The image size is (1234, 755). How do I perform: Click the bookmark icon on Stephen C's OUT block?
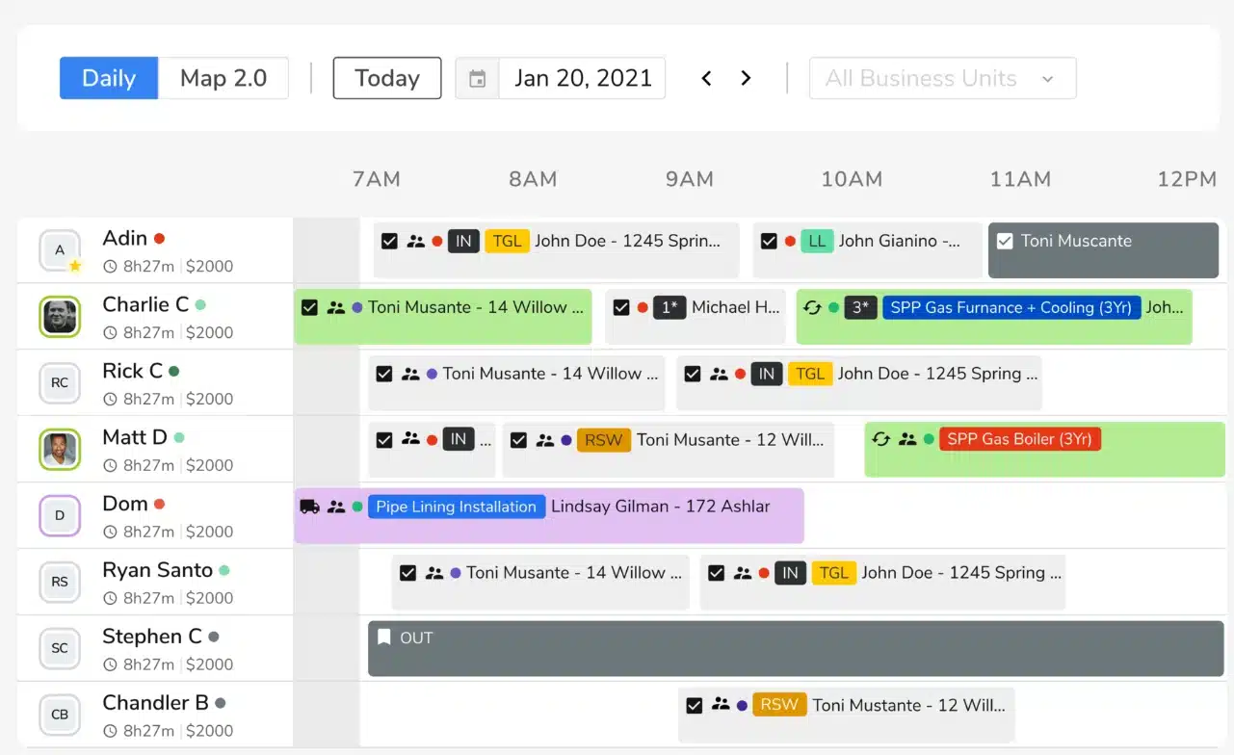click(383, 637)
